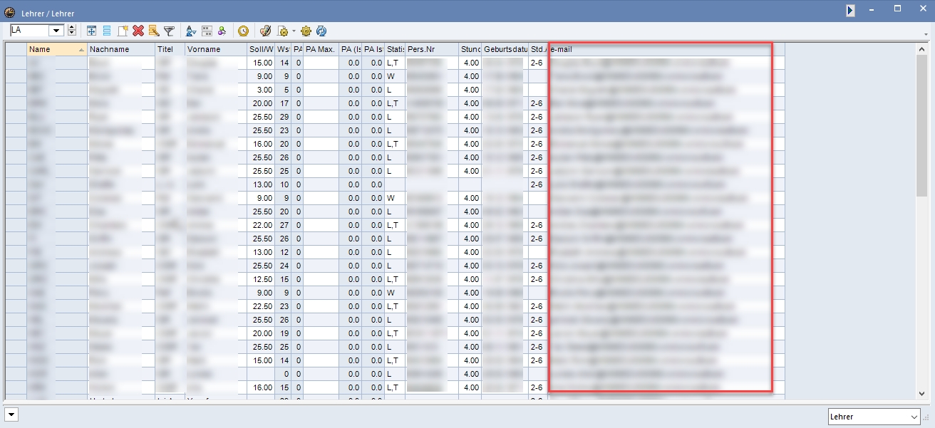Image resolution: width=935 pixels, height=428 pixels.
Task: Click the blue refresh arrows icon
Action: [x=321, y=31]
